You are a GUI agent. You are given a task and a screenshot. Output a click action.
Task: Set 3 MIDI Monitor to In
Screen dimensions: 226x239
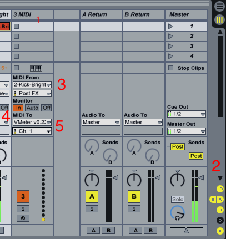point(18,108)
